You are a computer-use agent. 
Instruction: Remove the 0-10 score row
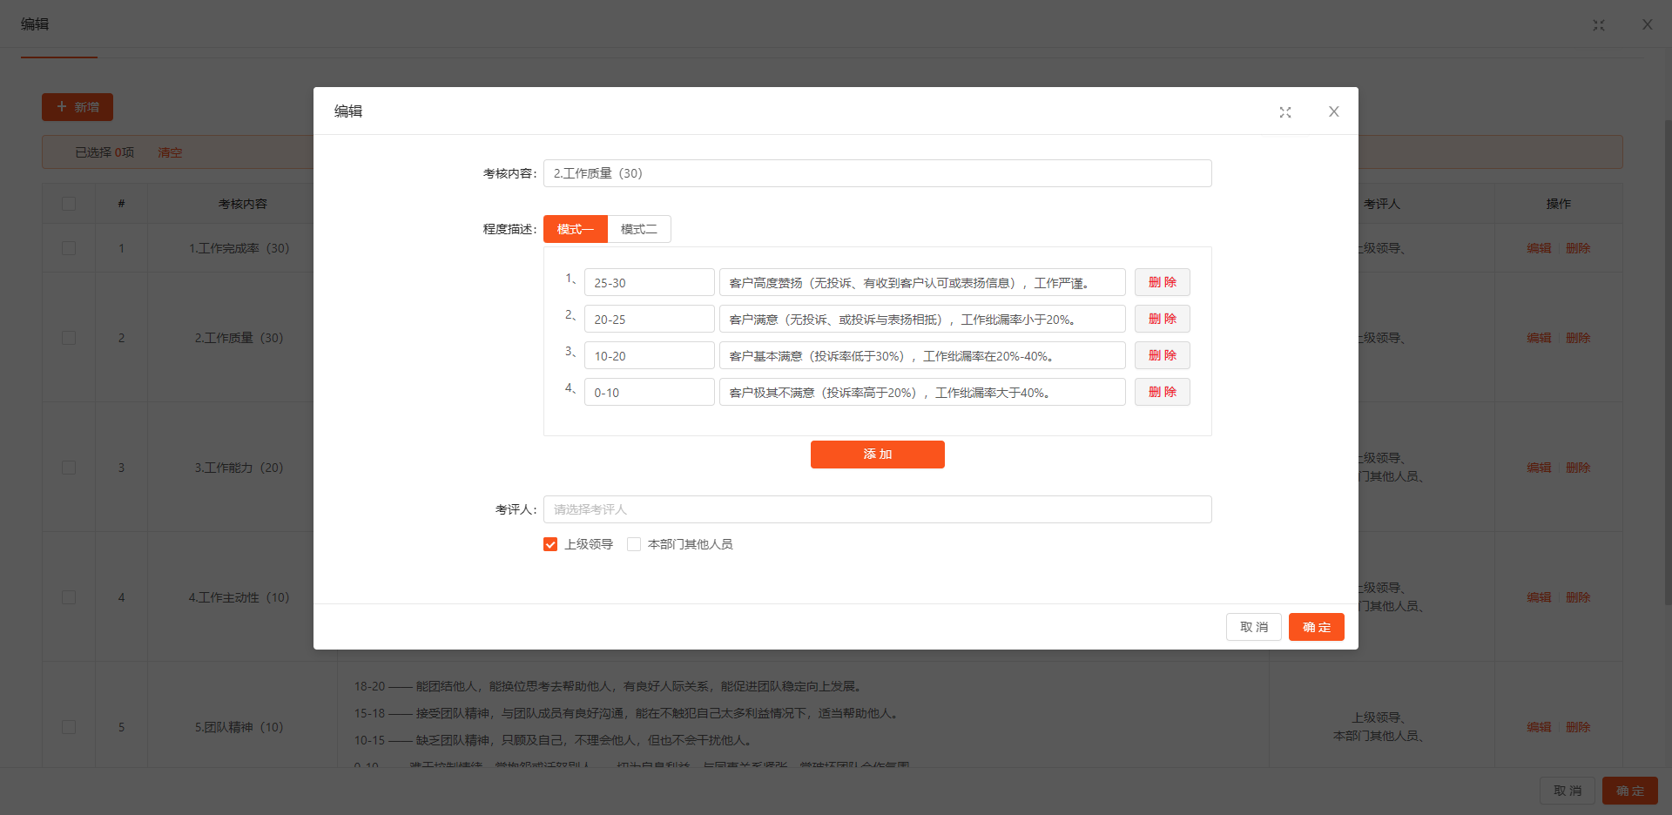[x=1162, y=392]
